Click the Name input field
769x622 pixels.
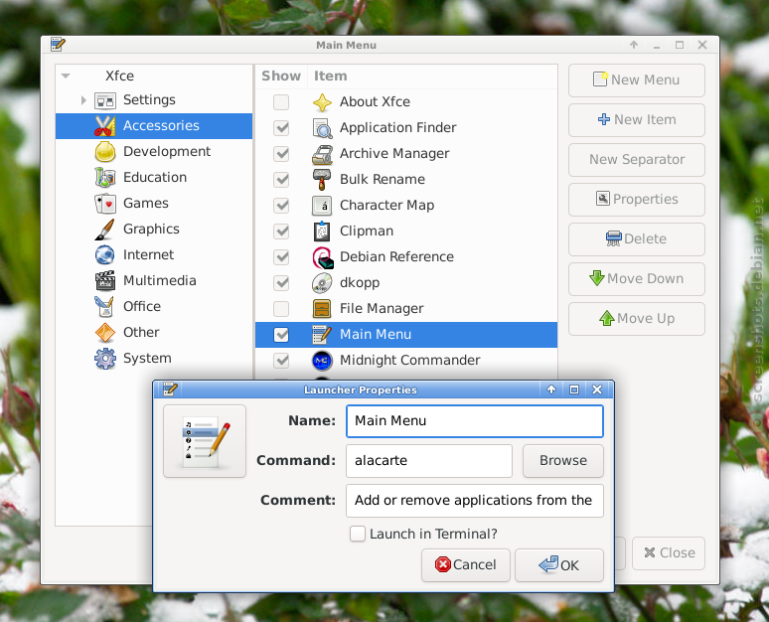point(474,421)
